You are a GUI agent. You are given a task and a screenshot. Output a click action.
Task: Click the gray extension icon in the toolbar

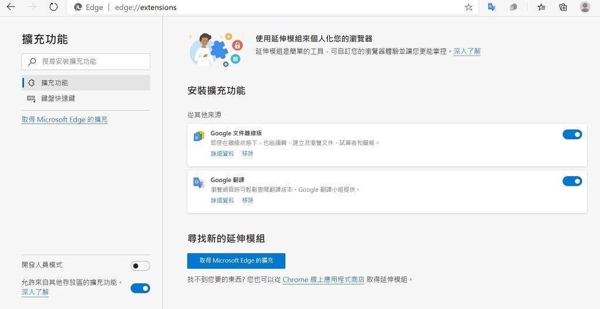pyautogui.click(x=513, y=7)
